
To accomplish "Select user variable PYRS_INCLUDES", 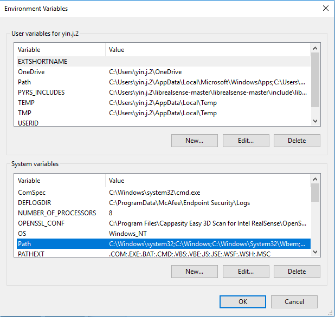I will [164, 93].
